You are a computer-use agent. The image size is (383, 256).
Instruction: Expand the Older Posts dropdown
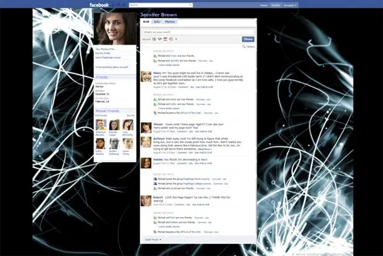coord(153,239)
